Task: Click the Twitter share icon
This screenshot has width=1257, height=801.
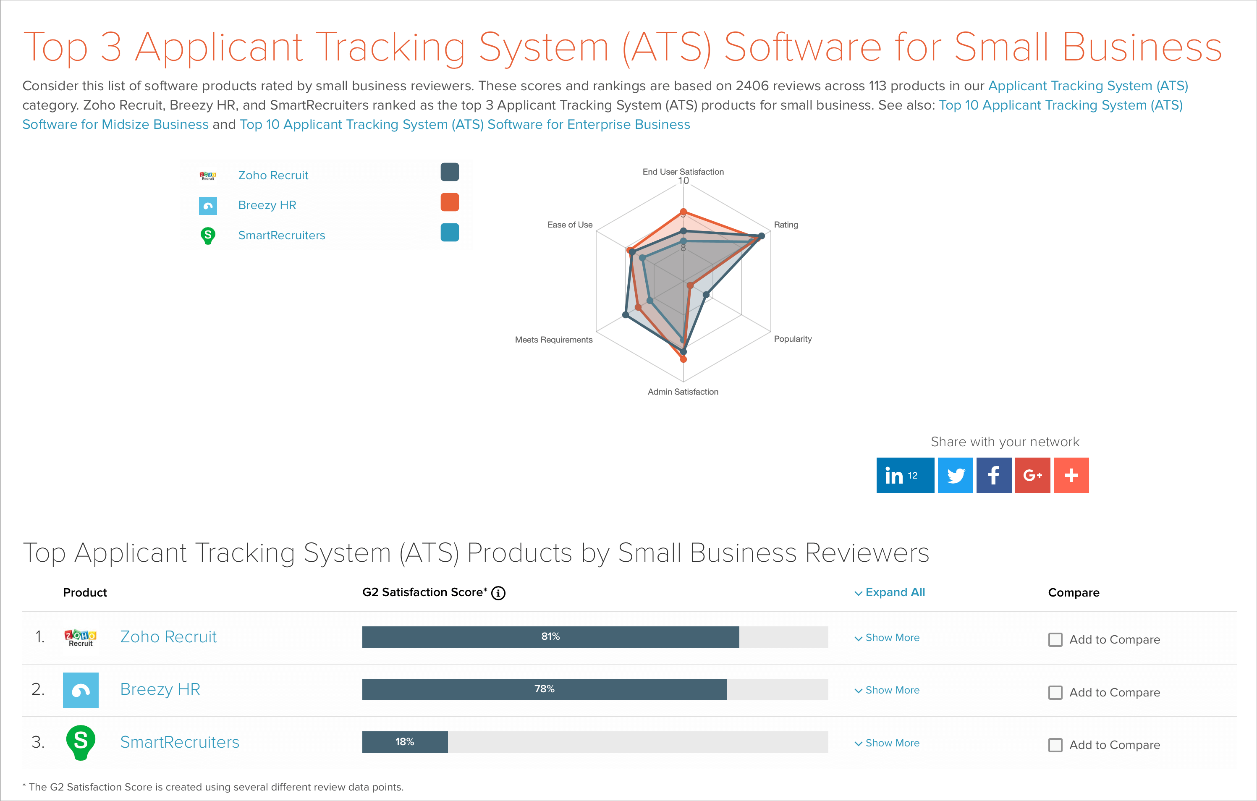Action: click(x=955, y=475)
